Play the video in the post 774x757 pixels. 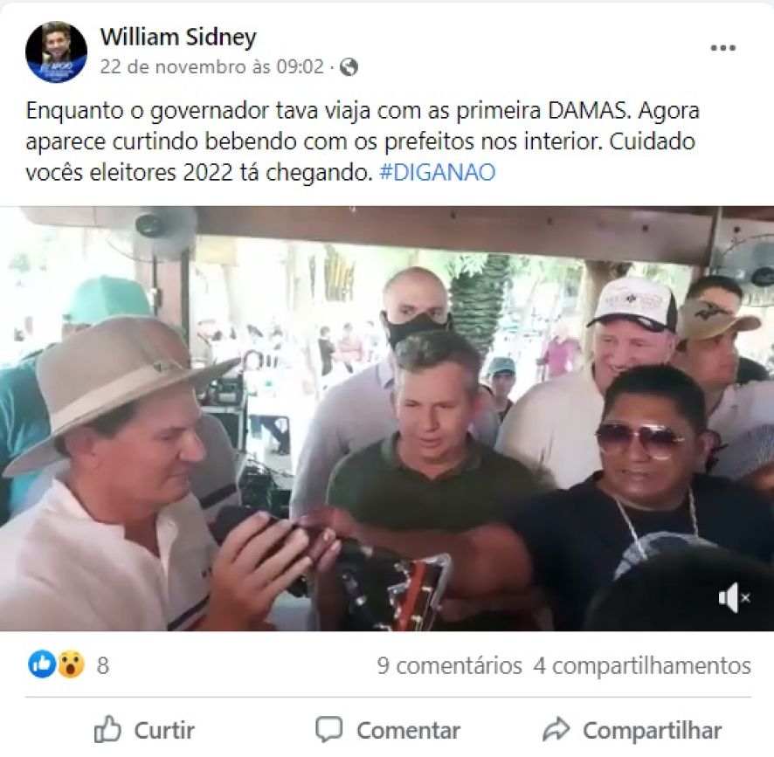387,418
